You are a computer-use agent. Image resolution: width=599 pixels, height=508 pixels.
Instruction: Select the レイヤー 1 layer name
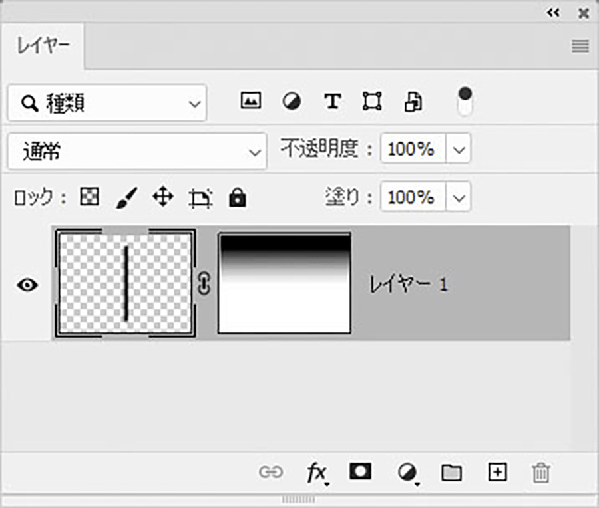407,284
